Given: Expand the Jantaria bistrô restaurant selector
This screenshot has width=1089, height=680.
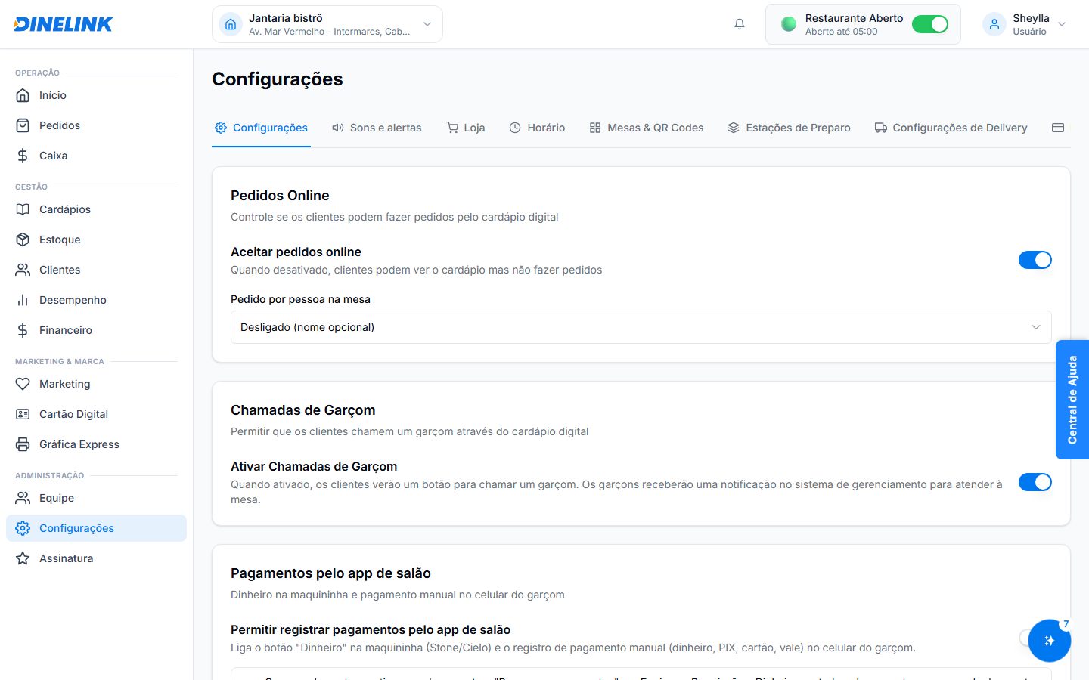Looking at the screenshot, I should tap(327, 24).
